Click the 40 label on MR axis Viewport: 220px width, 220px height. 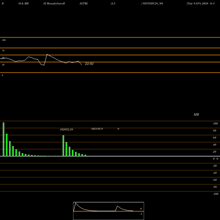[215, 145]
